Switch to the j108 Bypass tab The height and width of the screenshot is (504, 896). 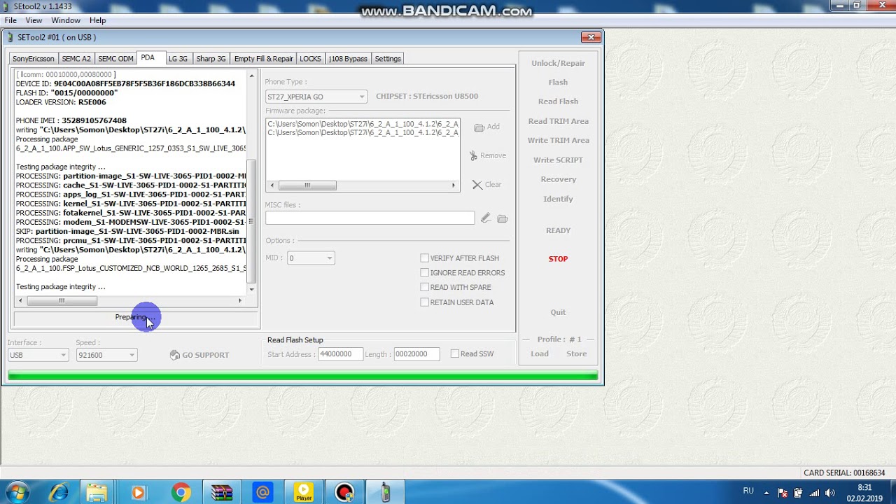point(348,59)
